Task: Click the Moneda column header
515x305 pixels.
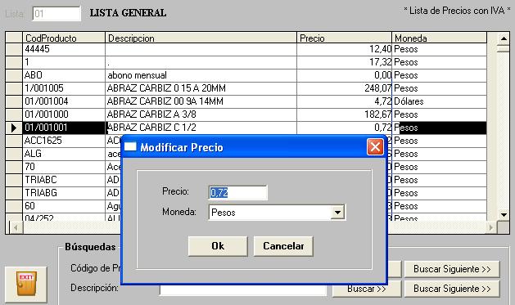Action: pyautogui.click(x=439, y=38)
